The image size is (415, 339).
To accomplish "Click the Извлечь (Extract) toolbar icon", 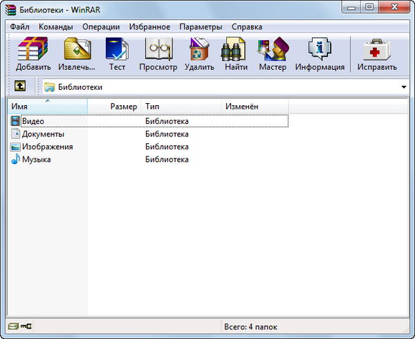I will pyautogui.click(x=76, y=55).
